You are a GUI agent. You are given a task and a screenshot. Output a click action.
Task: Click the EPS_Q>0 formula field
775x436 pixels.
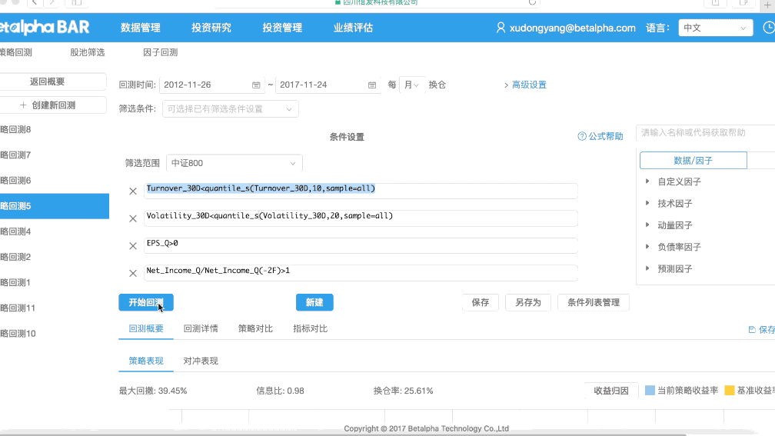point(361,245)
